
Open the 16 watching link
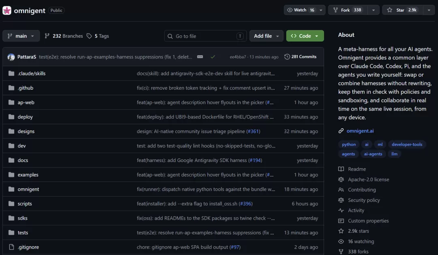(361, 241)
